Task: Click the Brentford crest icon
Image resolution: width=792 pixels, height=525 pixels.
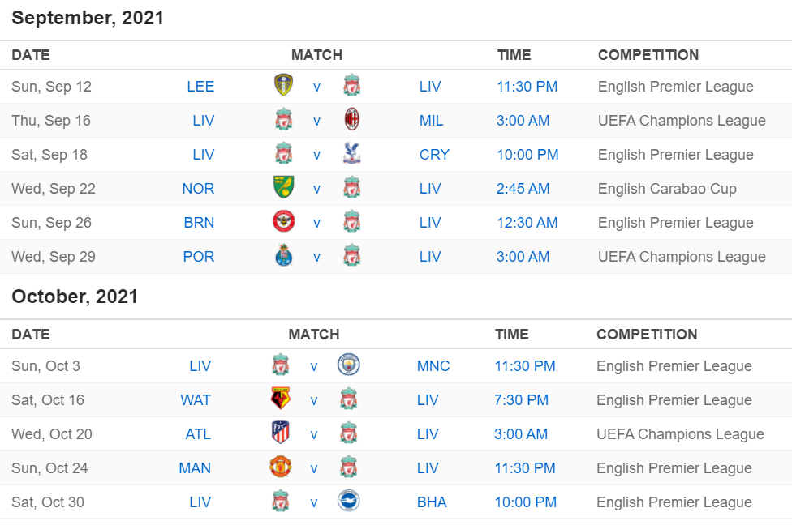Action: (283, 221)
